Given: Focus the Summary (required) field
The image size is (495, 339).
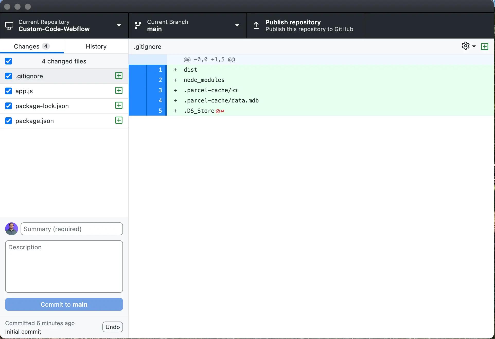Looking at the screenshot, I should [x=72, y=229].
